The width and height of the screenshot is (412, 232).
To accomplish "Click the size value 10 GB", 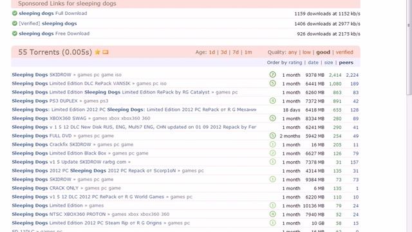I will point(318,223).
